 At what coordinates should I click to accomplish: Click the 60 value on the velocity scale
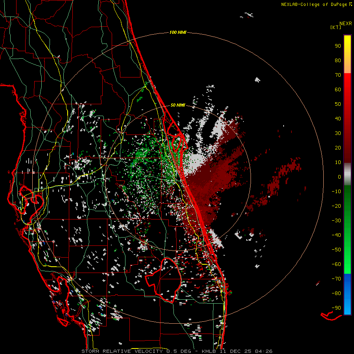click(338, 89)
